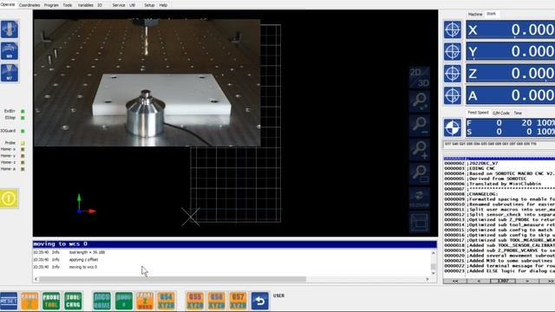
Task: Click the Z position value field
Action: 511,74
